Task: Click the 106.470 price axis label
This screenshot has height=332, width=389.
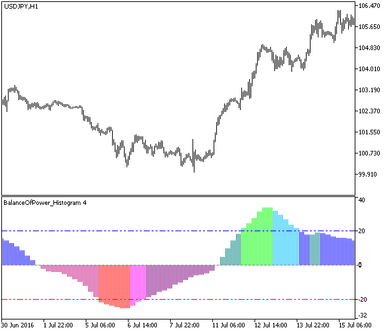Action: click(369, 6)
